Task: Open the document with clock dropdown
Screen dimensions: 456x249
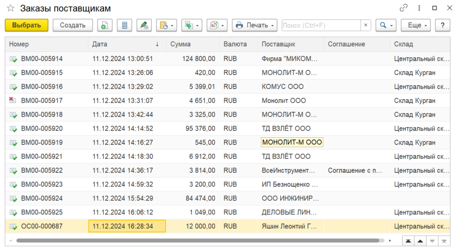Action: point(166,25)
